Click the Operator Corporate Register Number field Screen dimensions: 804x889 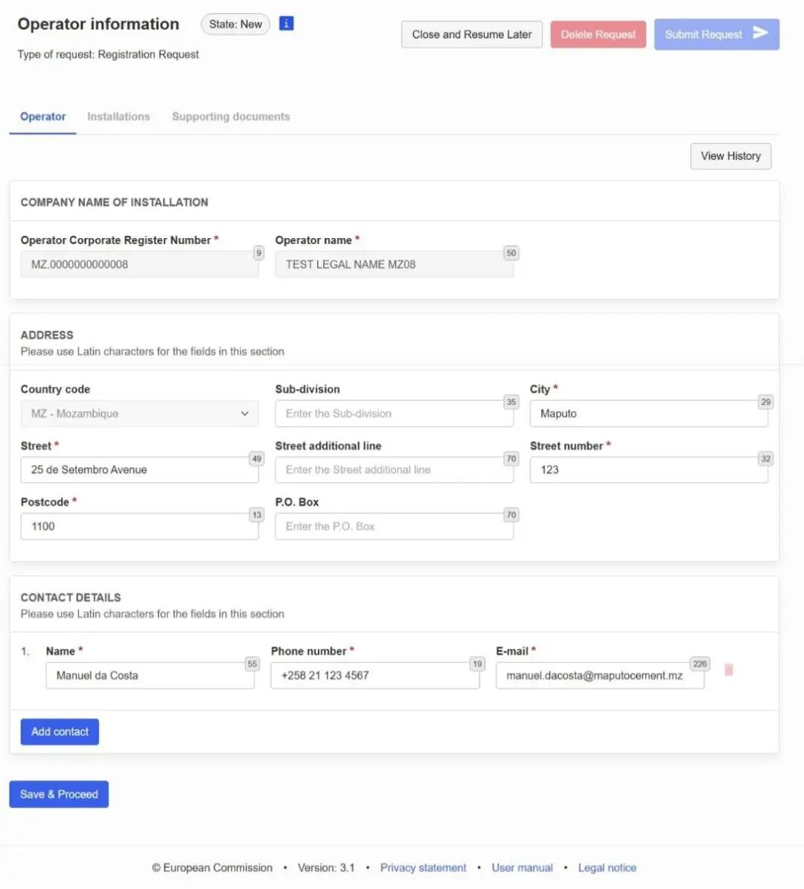139,265
